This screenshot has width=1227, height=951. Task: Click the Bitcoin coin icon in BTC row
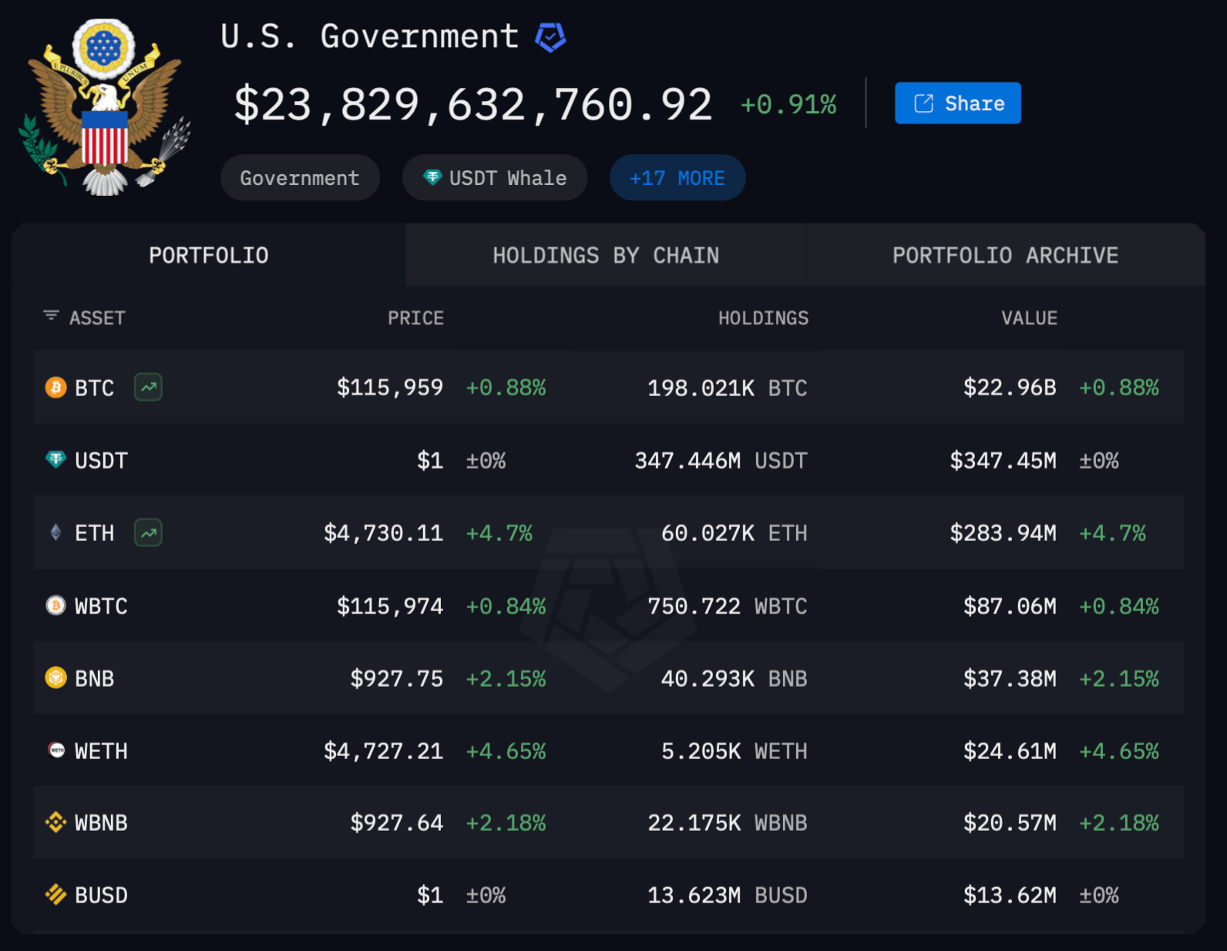(55, 387)
